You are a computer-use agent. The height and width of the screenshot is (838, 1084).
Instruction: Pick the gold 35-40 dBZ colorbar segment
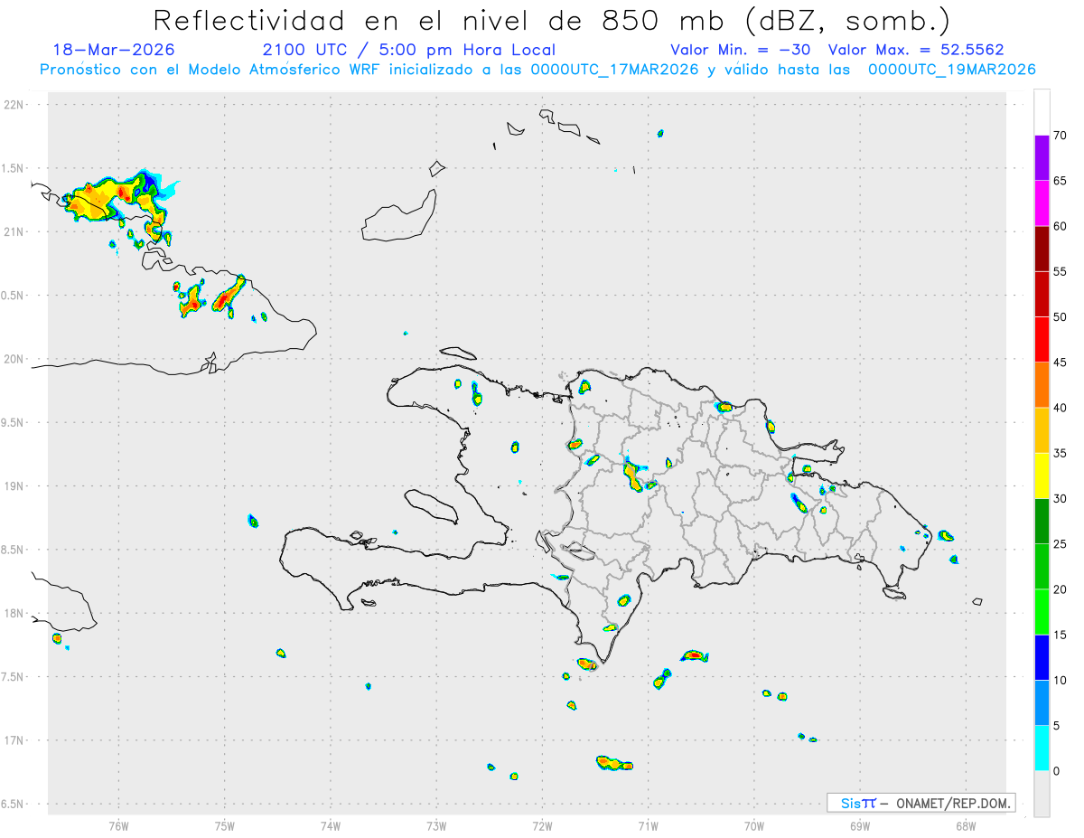coord(1042,430)
